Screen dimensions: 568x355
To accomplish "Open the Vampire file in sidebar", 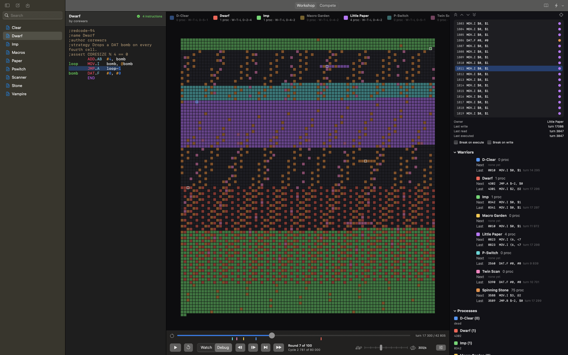I will click(32, 94).
